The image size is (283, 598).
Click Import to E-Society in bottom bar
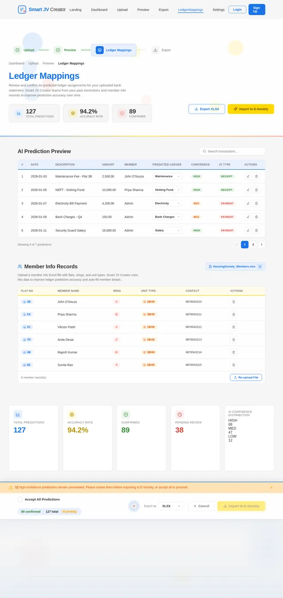point(241,506)
